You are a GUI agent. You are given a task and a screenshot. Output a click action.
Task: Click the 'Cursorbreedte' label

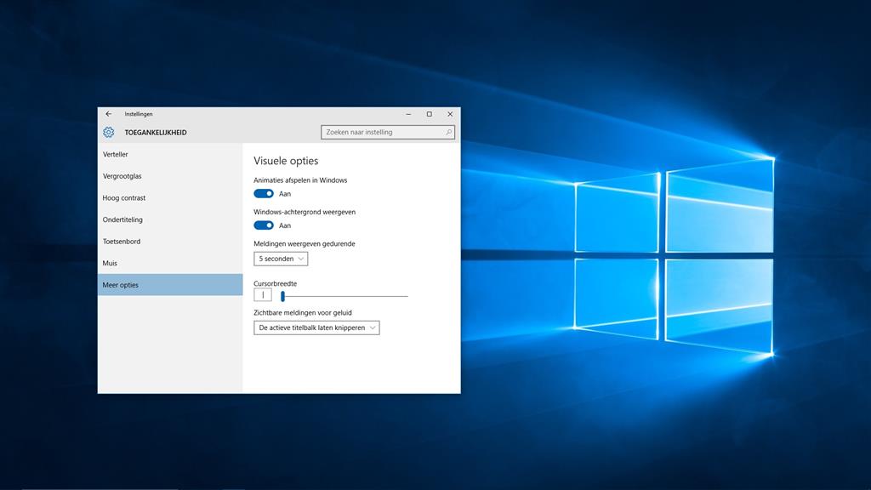click(x=275, y=283)
